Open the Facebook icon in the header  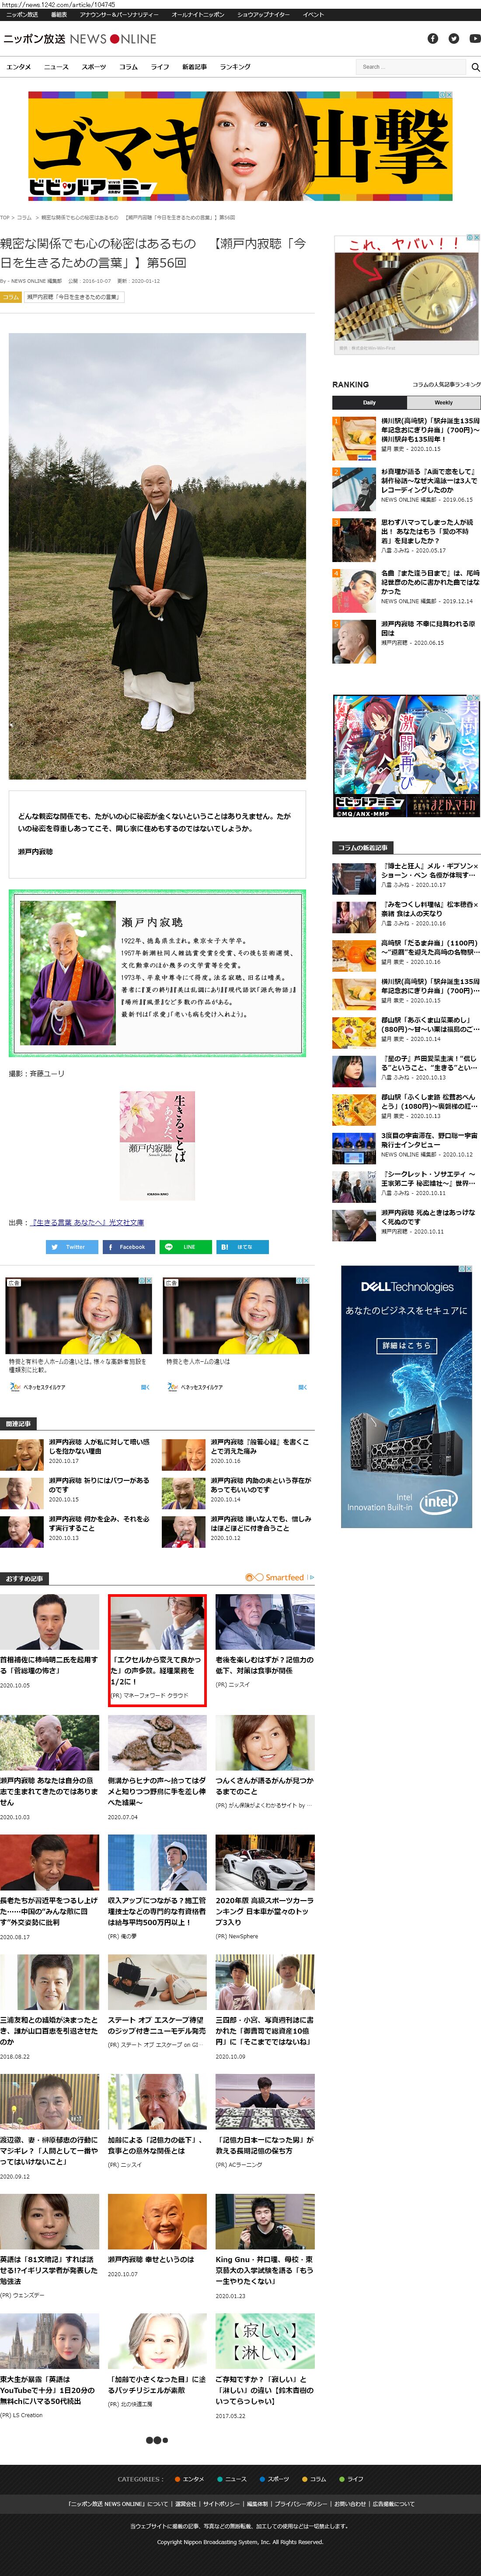pos(433,39)
